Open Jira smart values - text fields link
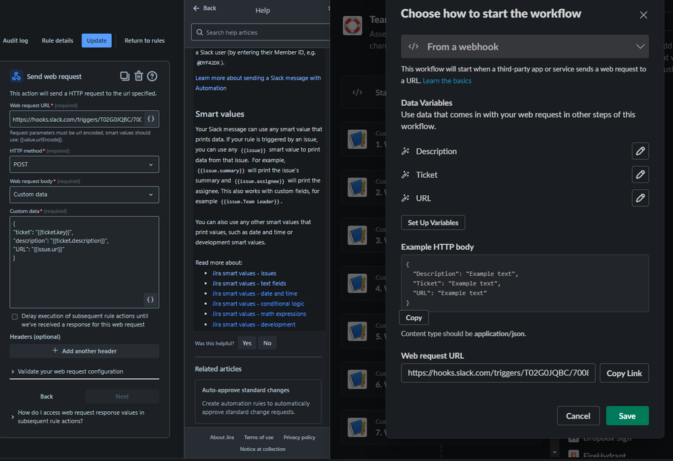This screenshot has height=461, width=673. (249, 283)
